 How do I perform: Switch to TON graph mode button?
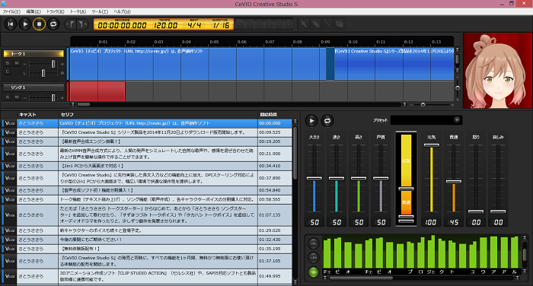pyautogui.click(x=314, y=272)
